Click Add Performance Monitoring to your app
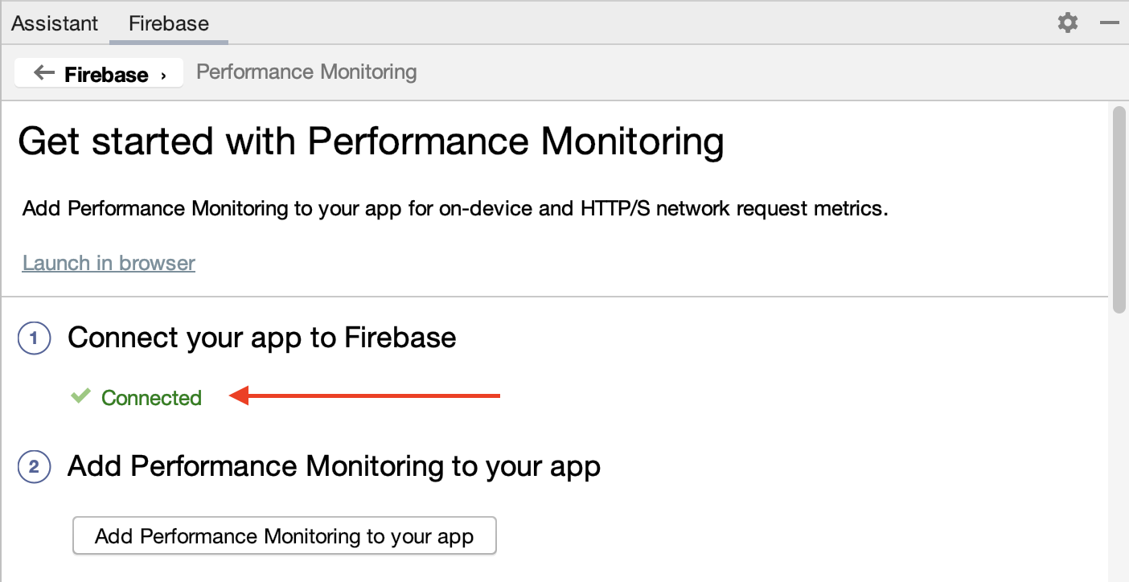Image resolution: width=1129 pixels, height=582 pixels. pyautogui.click(x=284, y=535)
